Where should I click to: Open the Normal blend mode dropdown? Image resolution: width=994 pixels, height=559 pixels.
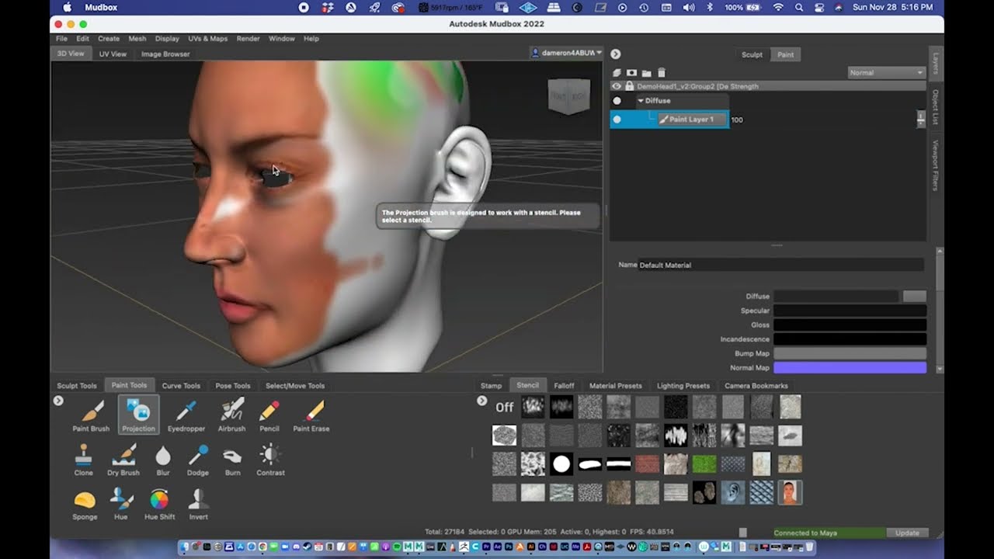click(x=886, y=73)
